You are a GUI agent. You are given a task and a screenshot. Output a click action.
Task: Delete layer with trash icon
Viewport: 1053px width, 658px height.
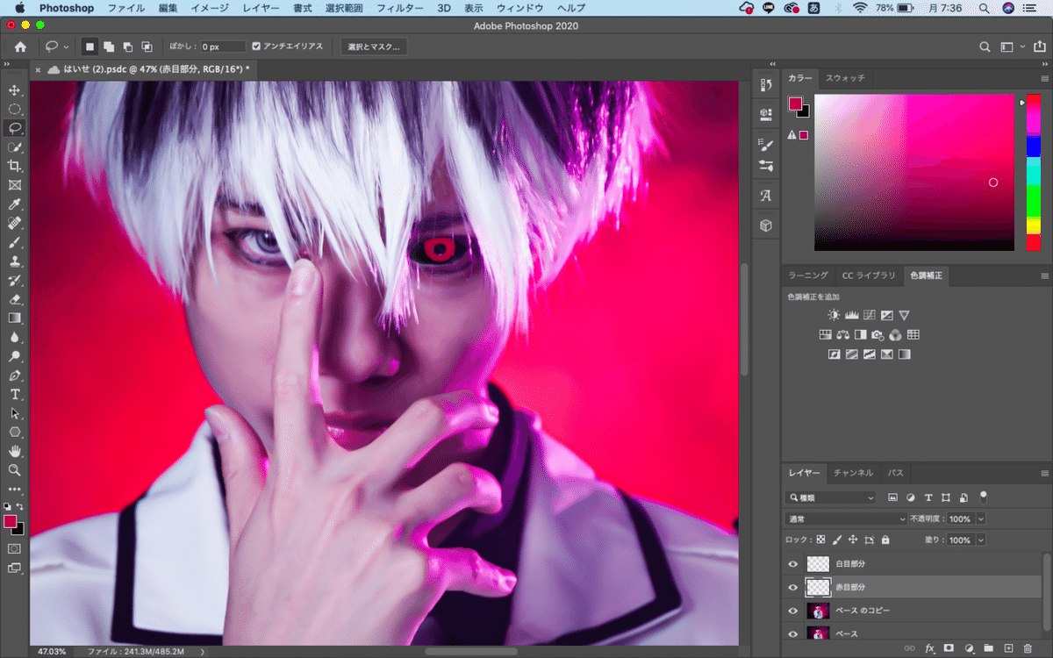click(x=1028, y=648)
